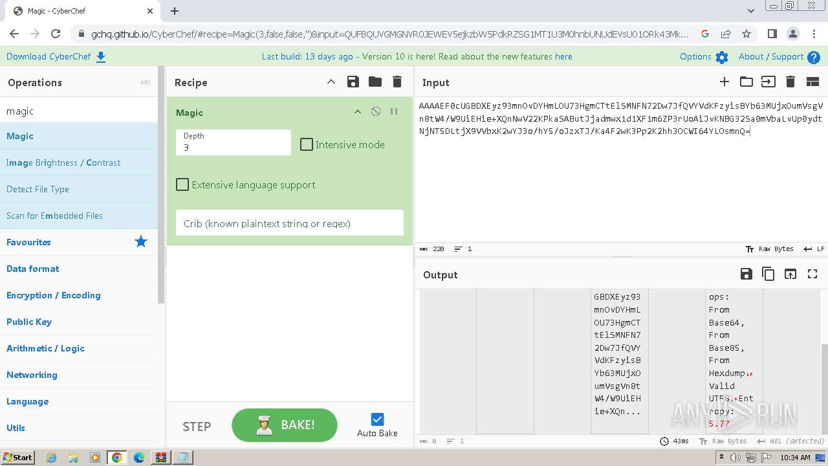Click the Favourites star icon
This screenshot has height=466, width=828.
pos(141,241)
